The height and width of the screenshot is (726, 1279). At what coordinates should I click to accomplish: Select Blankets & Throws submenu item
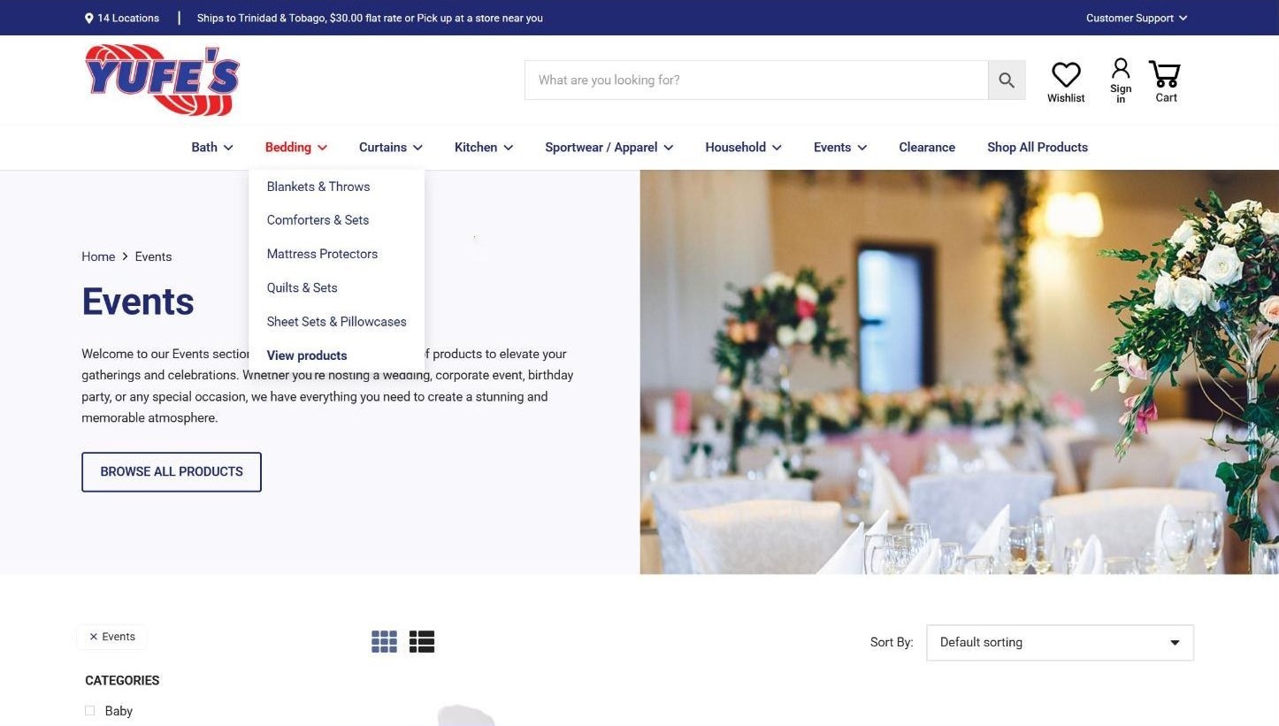pyautogui.click(x=318, y=187)
